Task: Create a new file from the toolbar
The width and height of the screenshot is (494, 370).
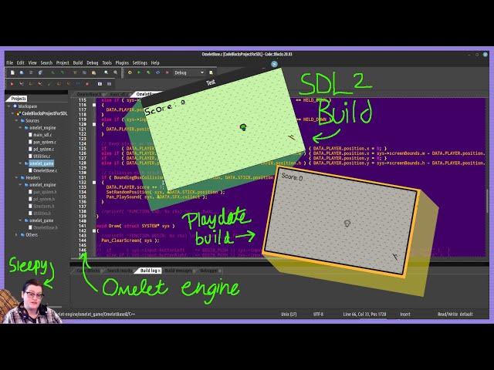Action: (12, 72)
